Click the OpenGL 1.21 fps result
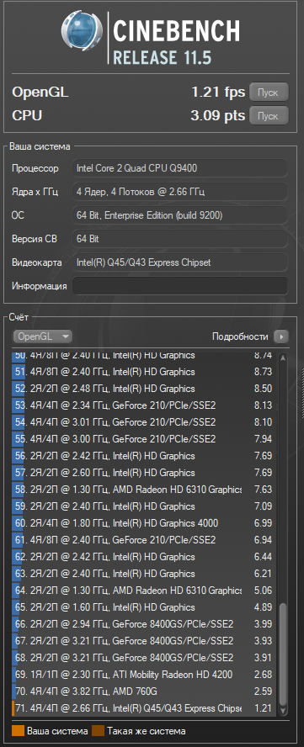304x747 pixels. point(218,92)
